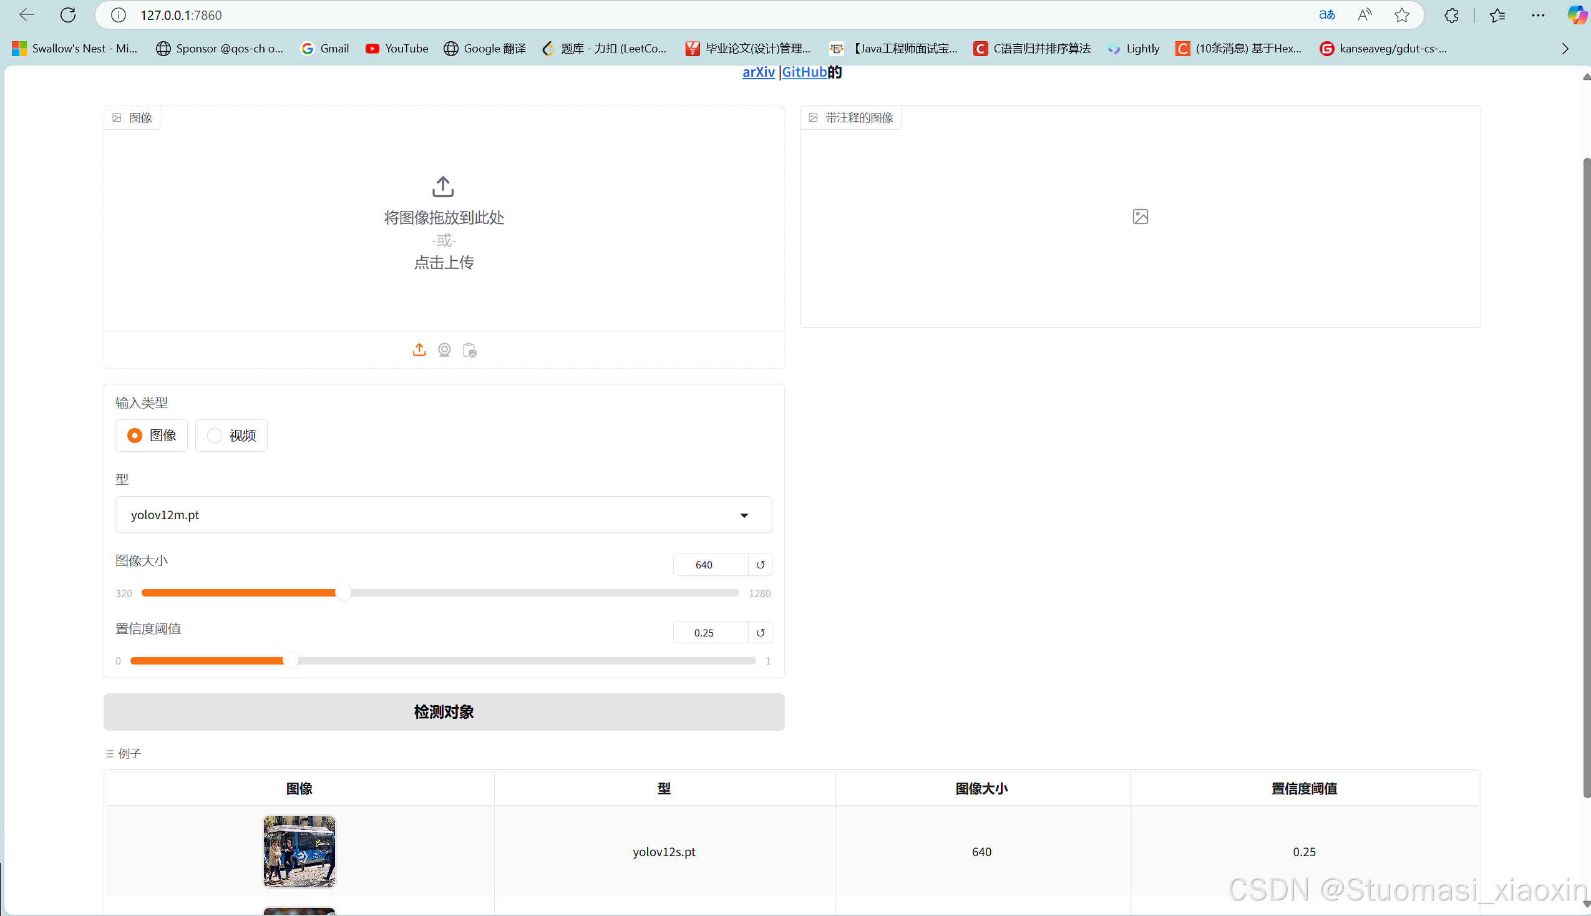Open the Gmail bookmark

(324, 49)
